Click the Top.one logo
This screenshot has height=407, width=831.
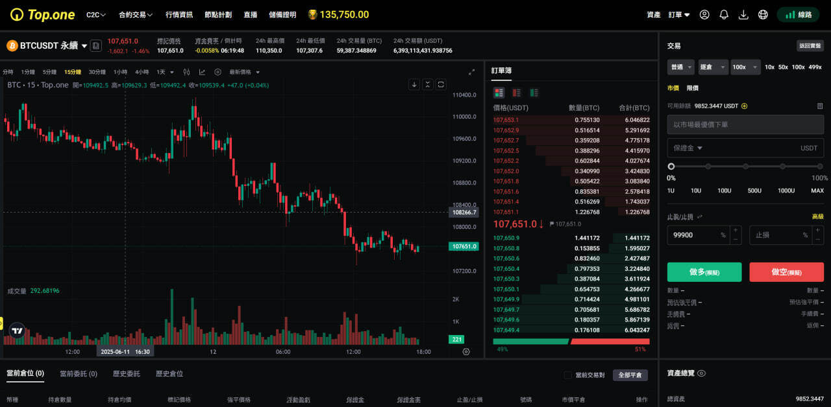pos(42,14)
